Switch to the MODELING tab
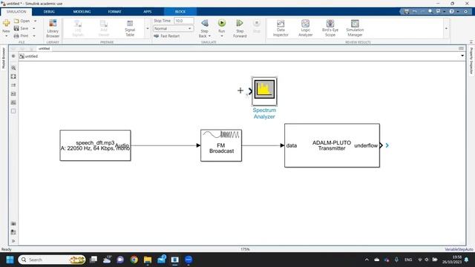Screen dimensions: 475x267 pyautogui.click(x=82, y=12)
